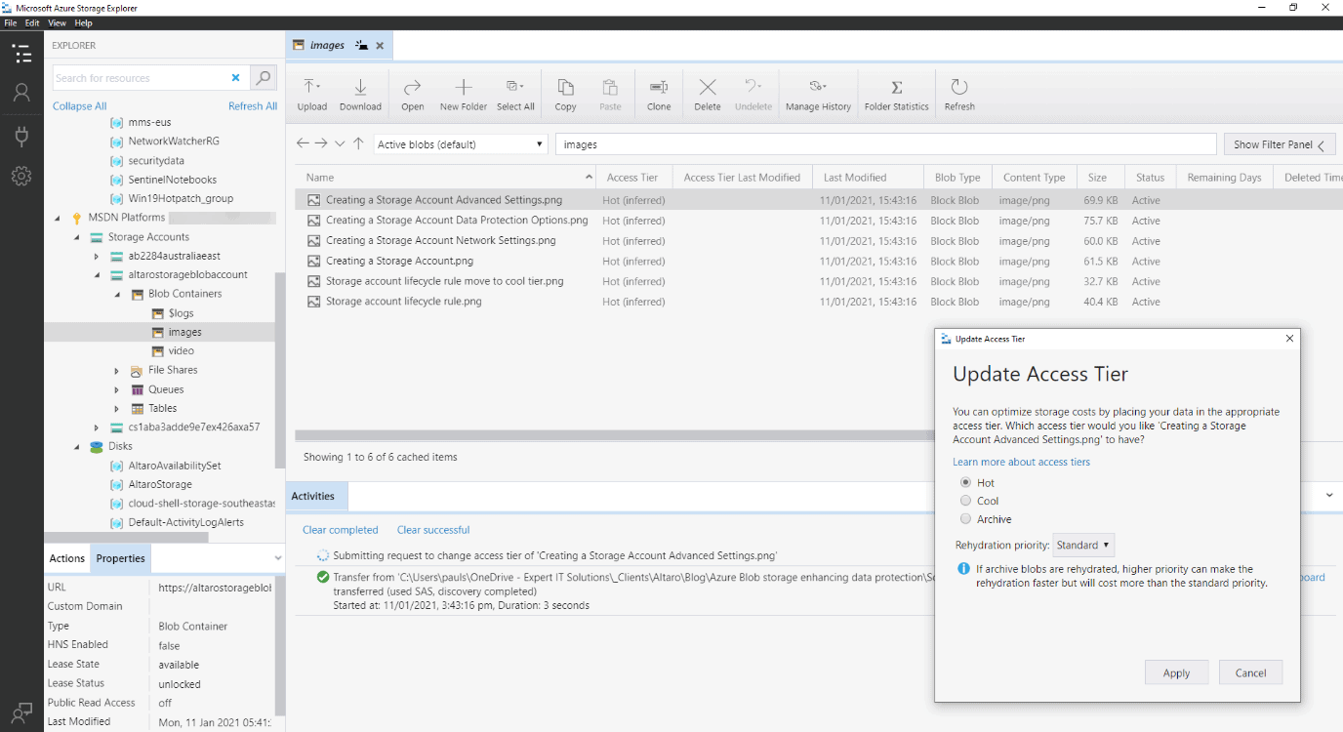Open the feedback icon at sidebar bottom

[21, 712]
